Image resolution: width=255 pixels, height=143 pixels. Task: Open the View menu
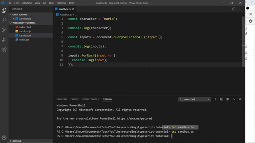tap(37, 3)
